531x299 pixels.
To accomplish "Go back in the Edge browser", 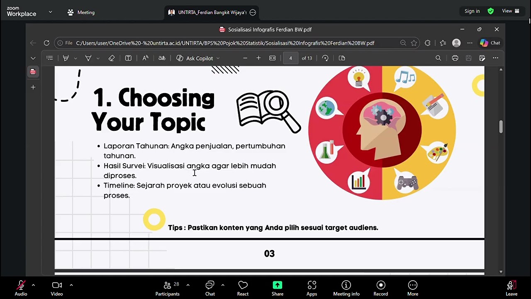I will tap(33, 43).
